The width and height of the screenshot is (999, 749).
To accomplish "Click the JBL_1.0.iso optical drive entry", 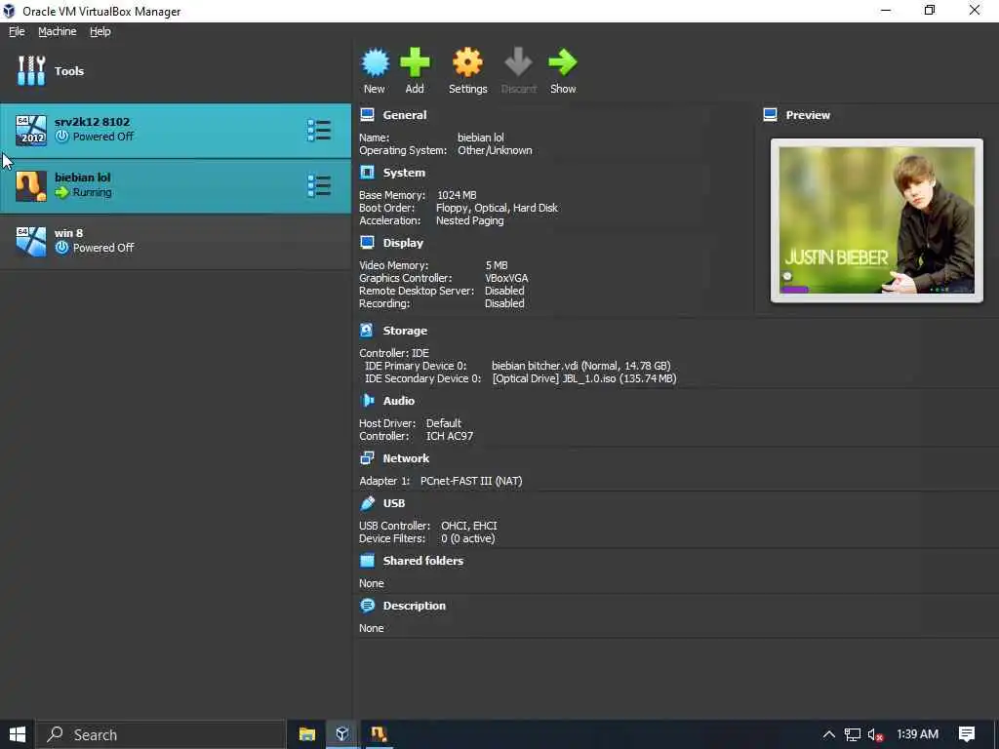I will point(584,378).
